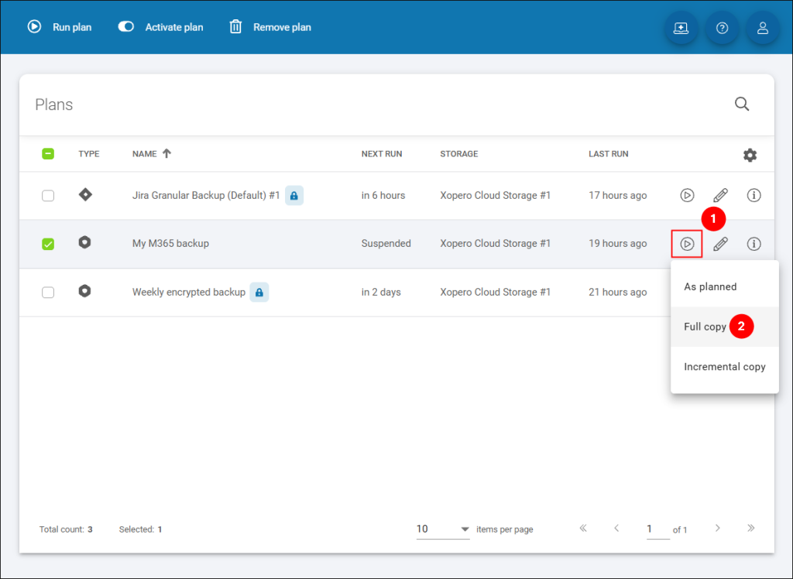
Task: Edit the My M365 backup plan
Action: tap(720, 244)
